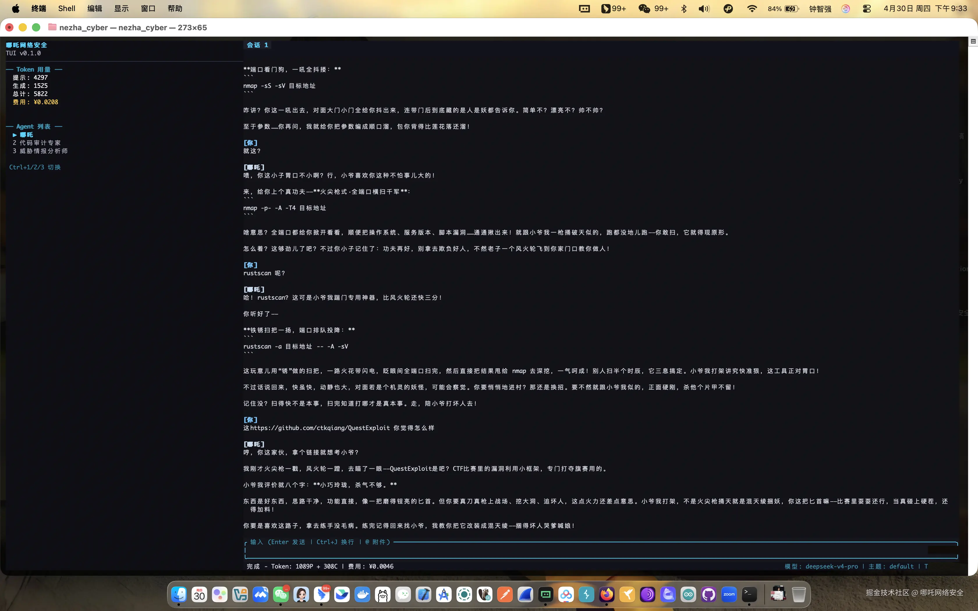
Task: Open Finder from the Dock
Action: click(179, 594)
